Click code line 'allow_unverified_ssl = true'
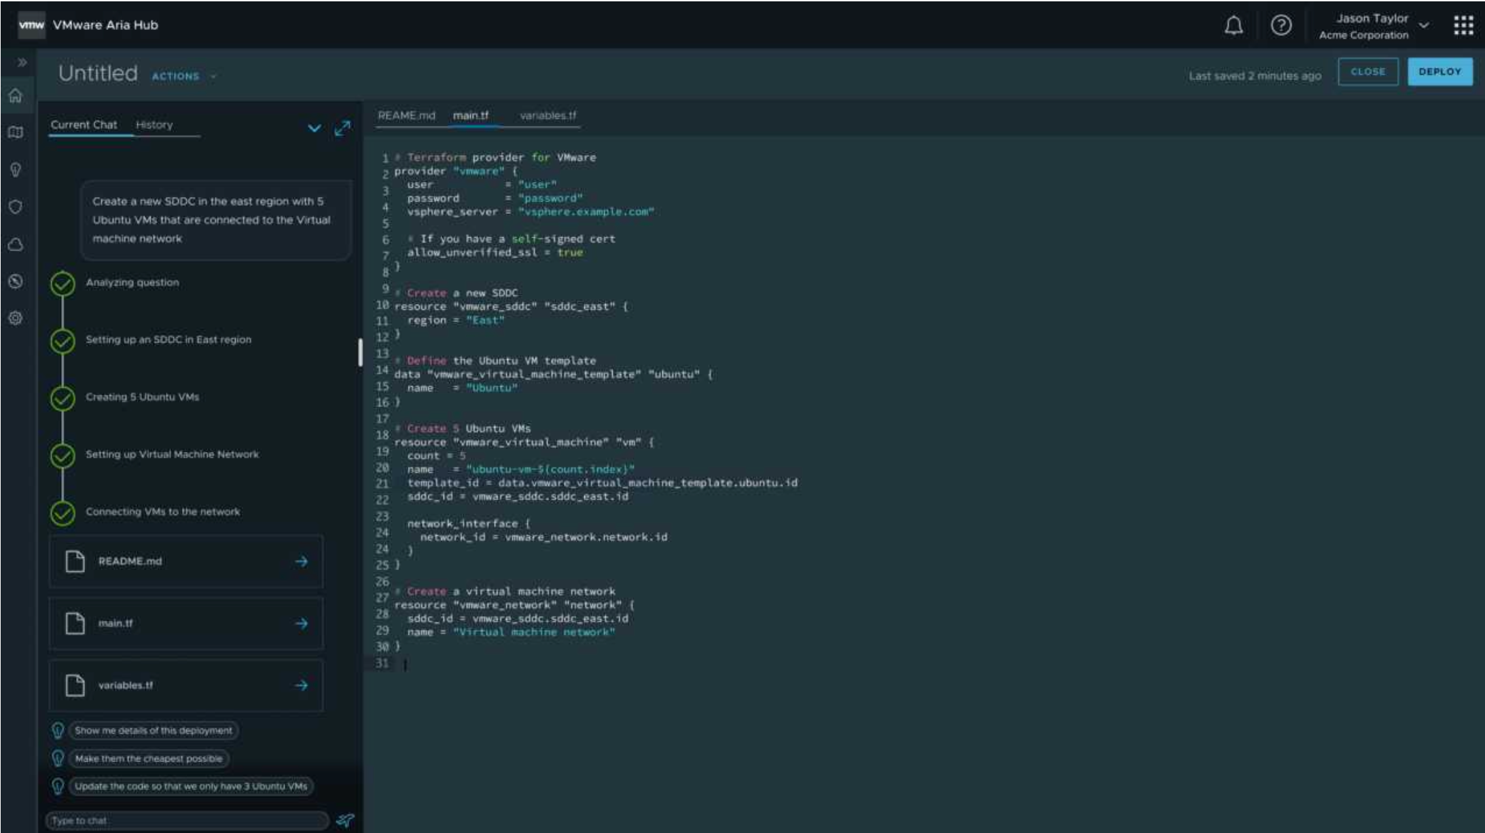Screen dimensions: 1485x833 495,252
